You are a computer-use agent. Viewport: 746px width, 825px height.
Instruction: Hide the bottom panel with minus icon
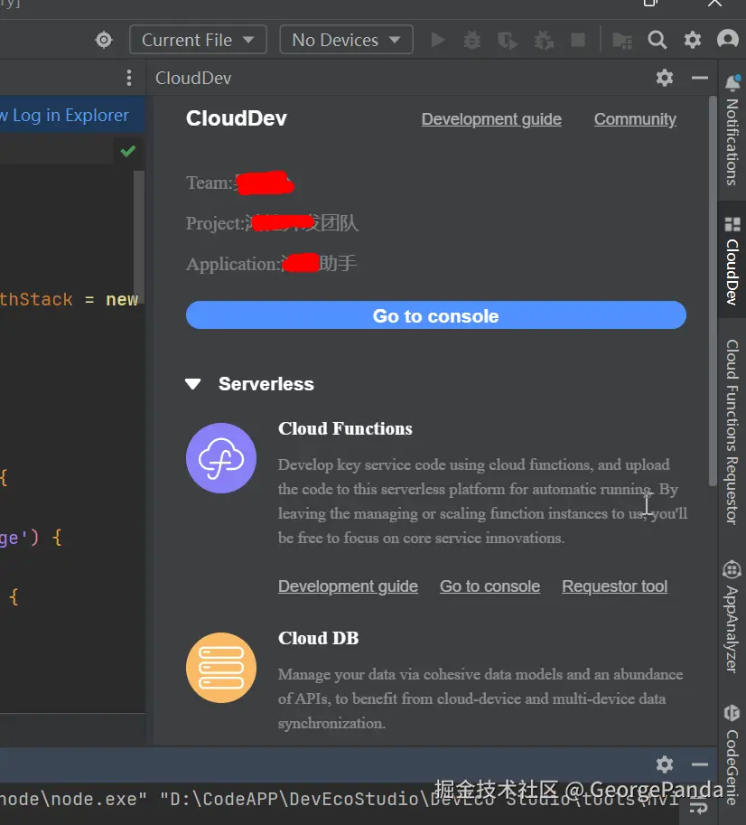coord(700,764)
